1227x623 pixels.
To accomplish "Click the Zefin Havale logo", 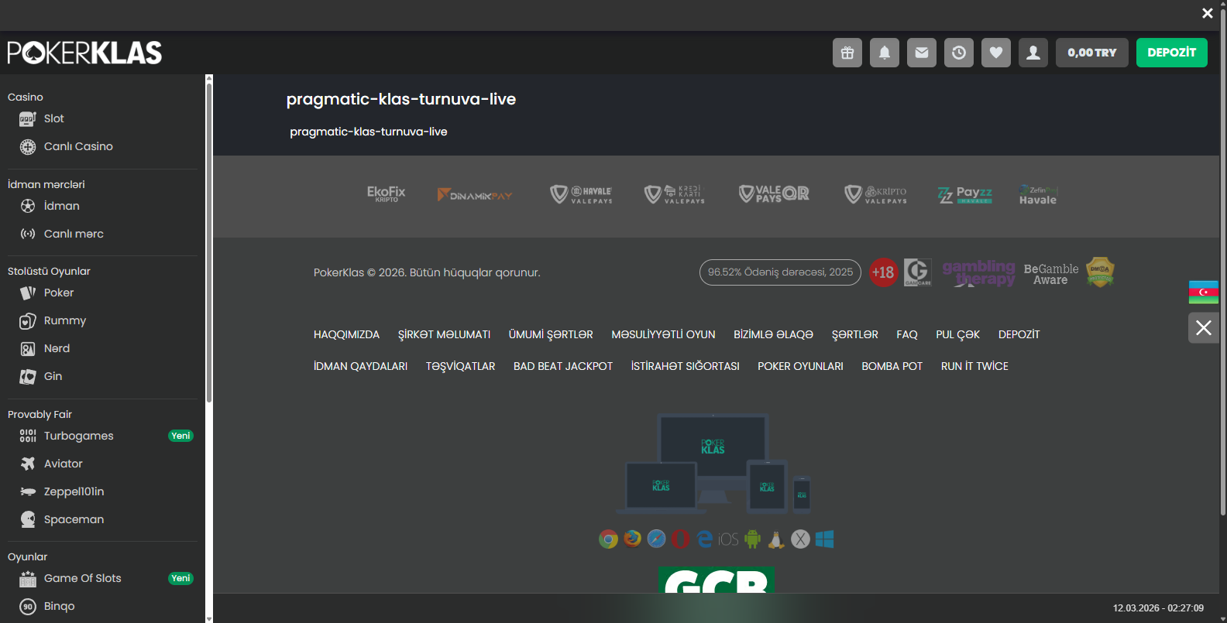I will point(1038,194).
